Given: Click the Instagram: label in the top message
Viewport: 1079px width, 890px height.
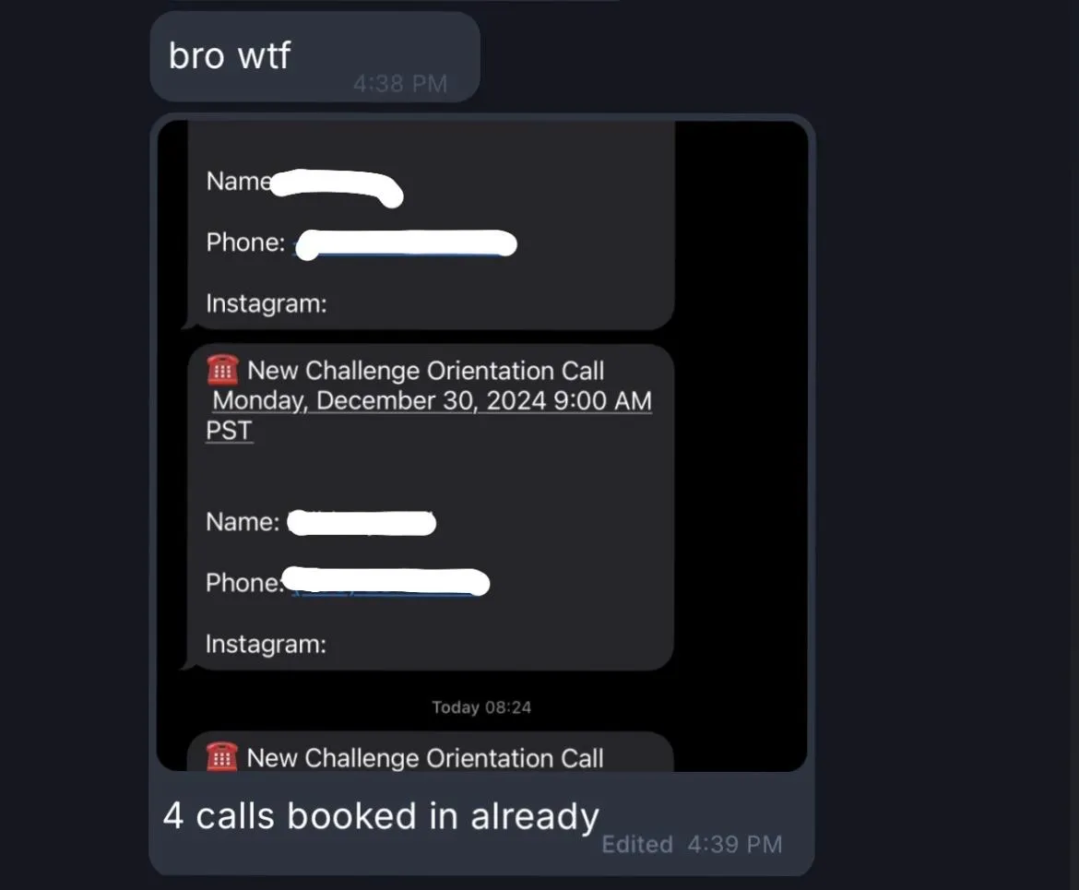Looking at the screenshot, I should point(267,303).
